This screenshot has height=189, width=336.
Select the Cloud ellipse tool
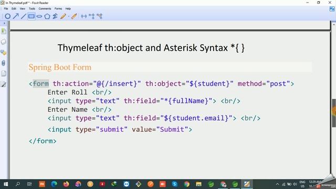click(39, 16)
